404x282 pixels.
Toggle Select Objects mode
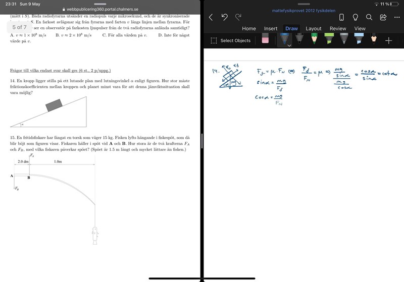pyautogui.click(x=230, y=40)
